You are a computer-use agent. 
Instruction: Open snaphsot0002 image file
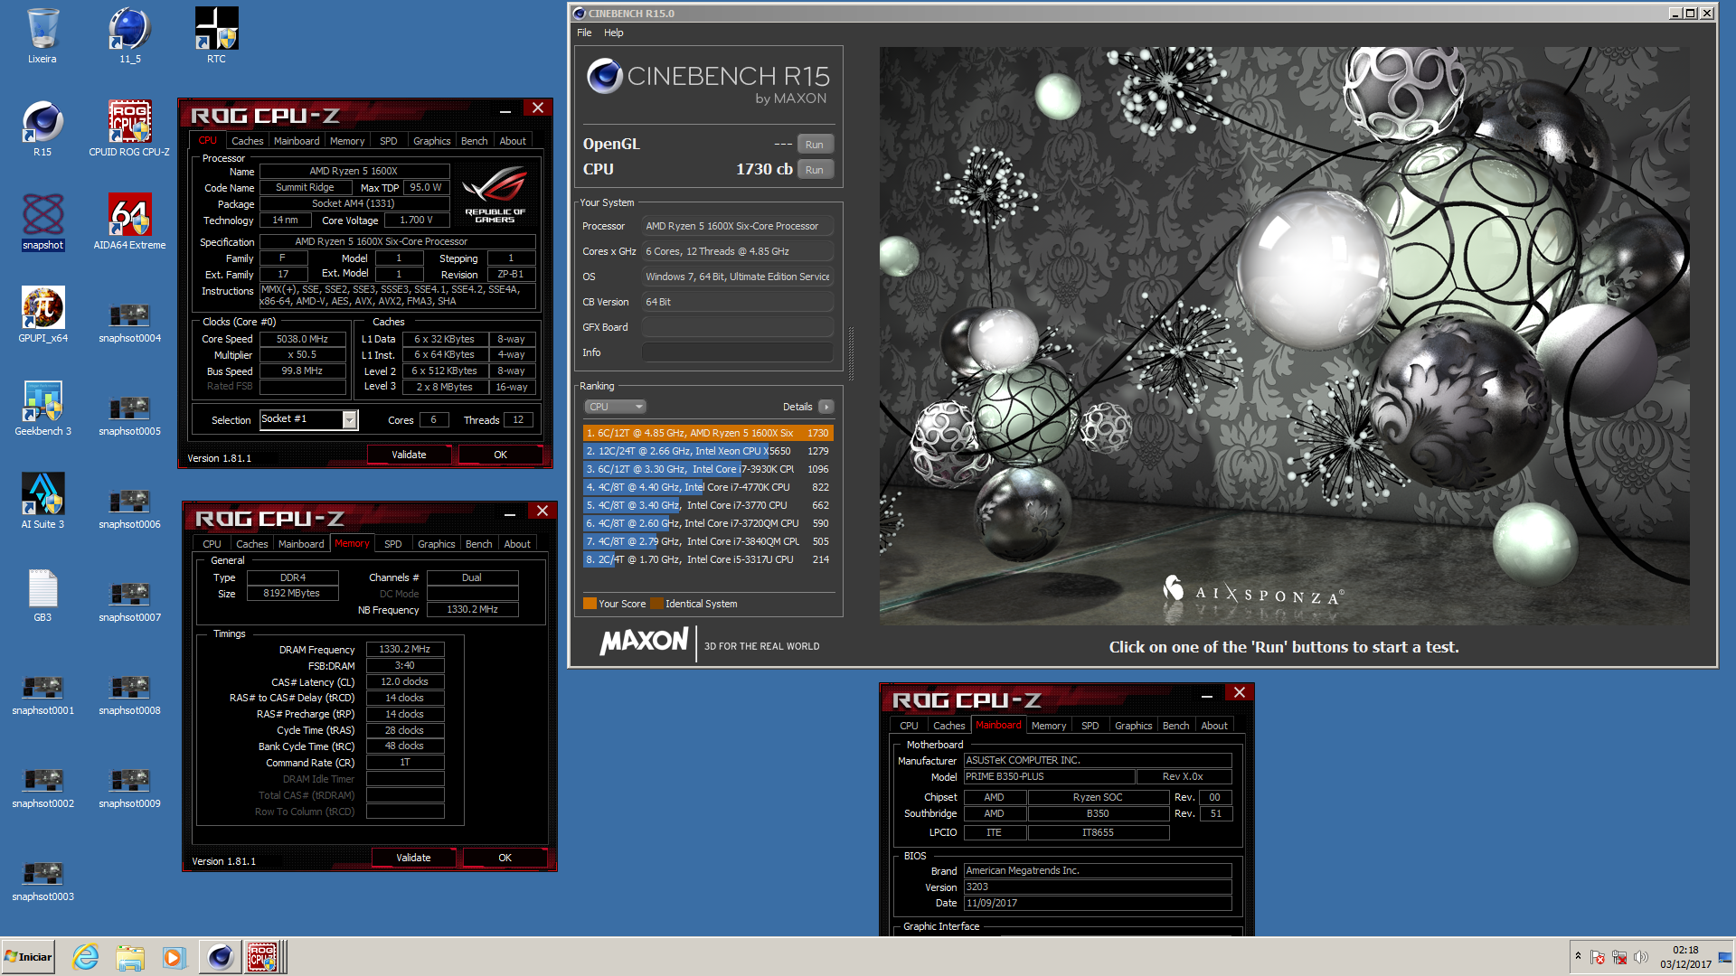pos(42,787)
